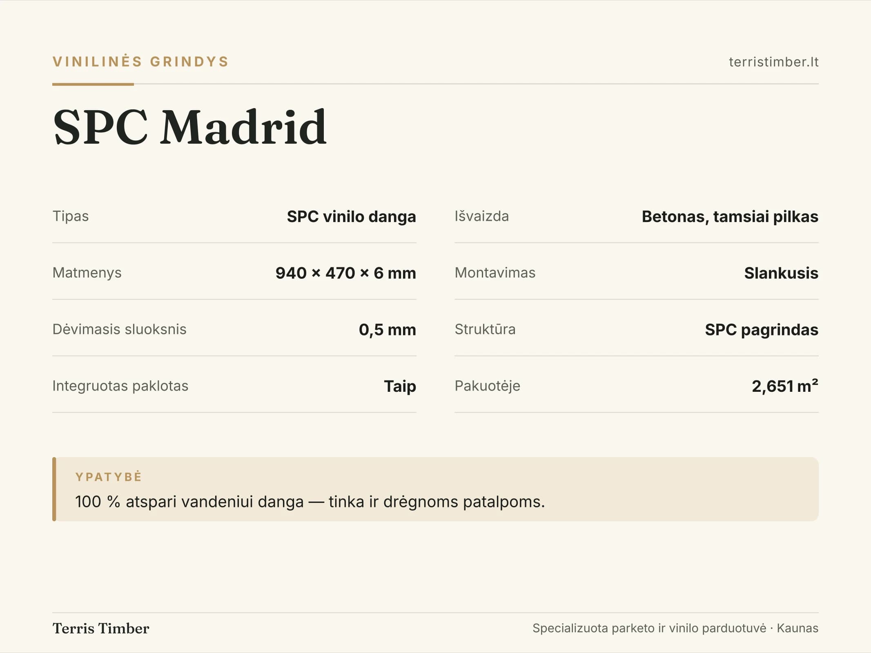This screenshot has width=871, height=653.
Task: Select the Tipas label
Action: point(71,216)
